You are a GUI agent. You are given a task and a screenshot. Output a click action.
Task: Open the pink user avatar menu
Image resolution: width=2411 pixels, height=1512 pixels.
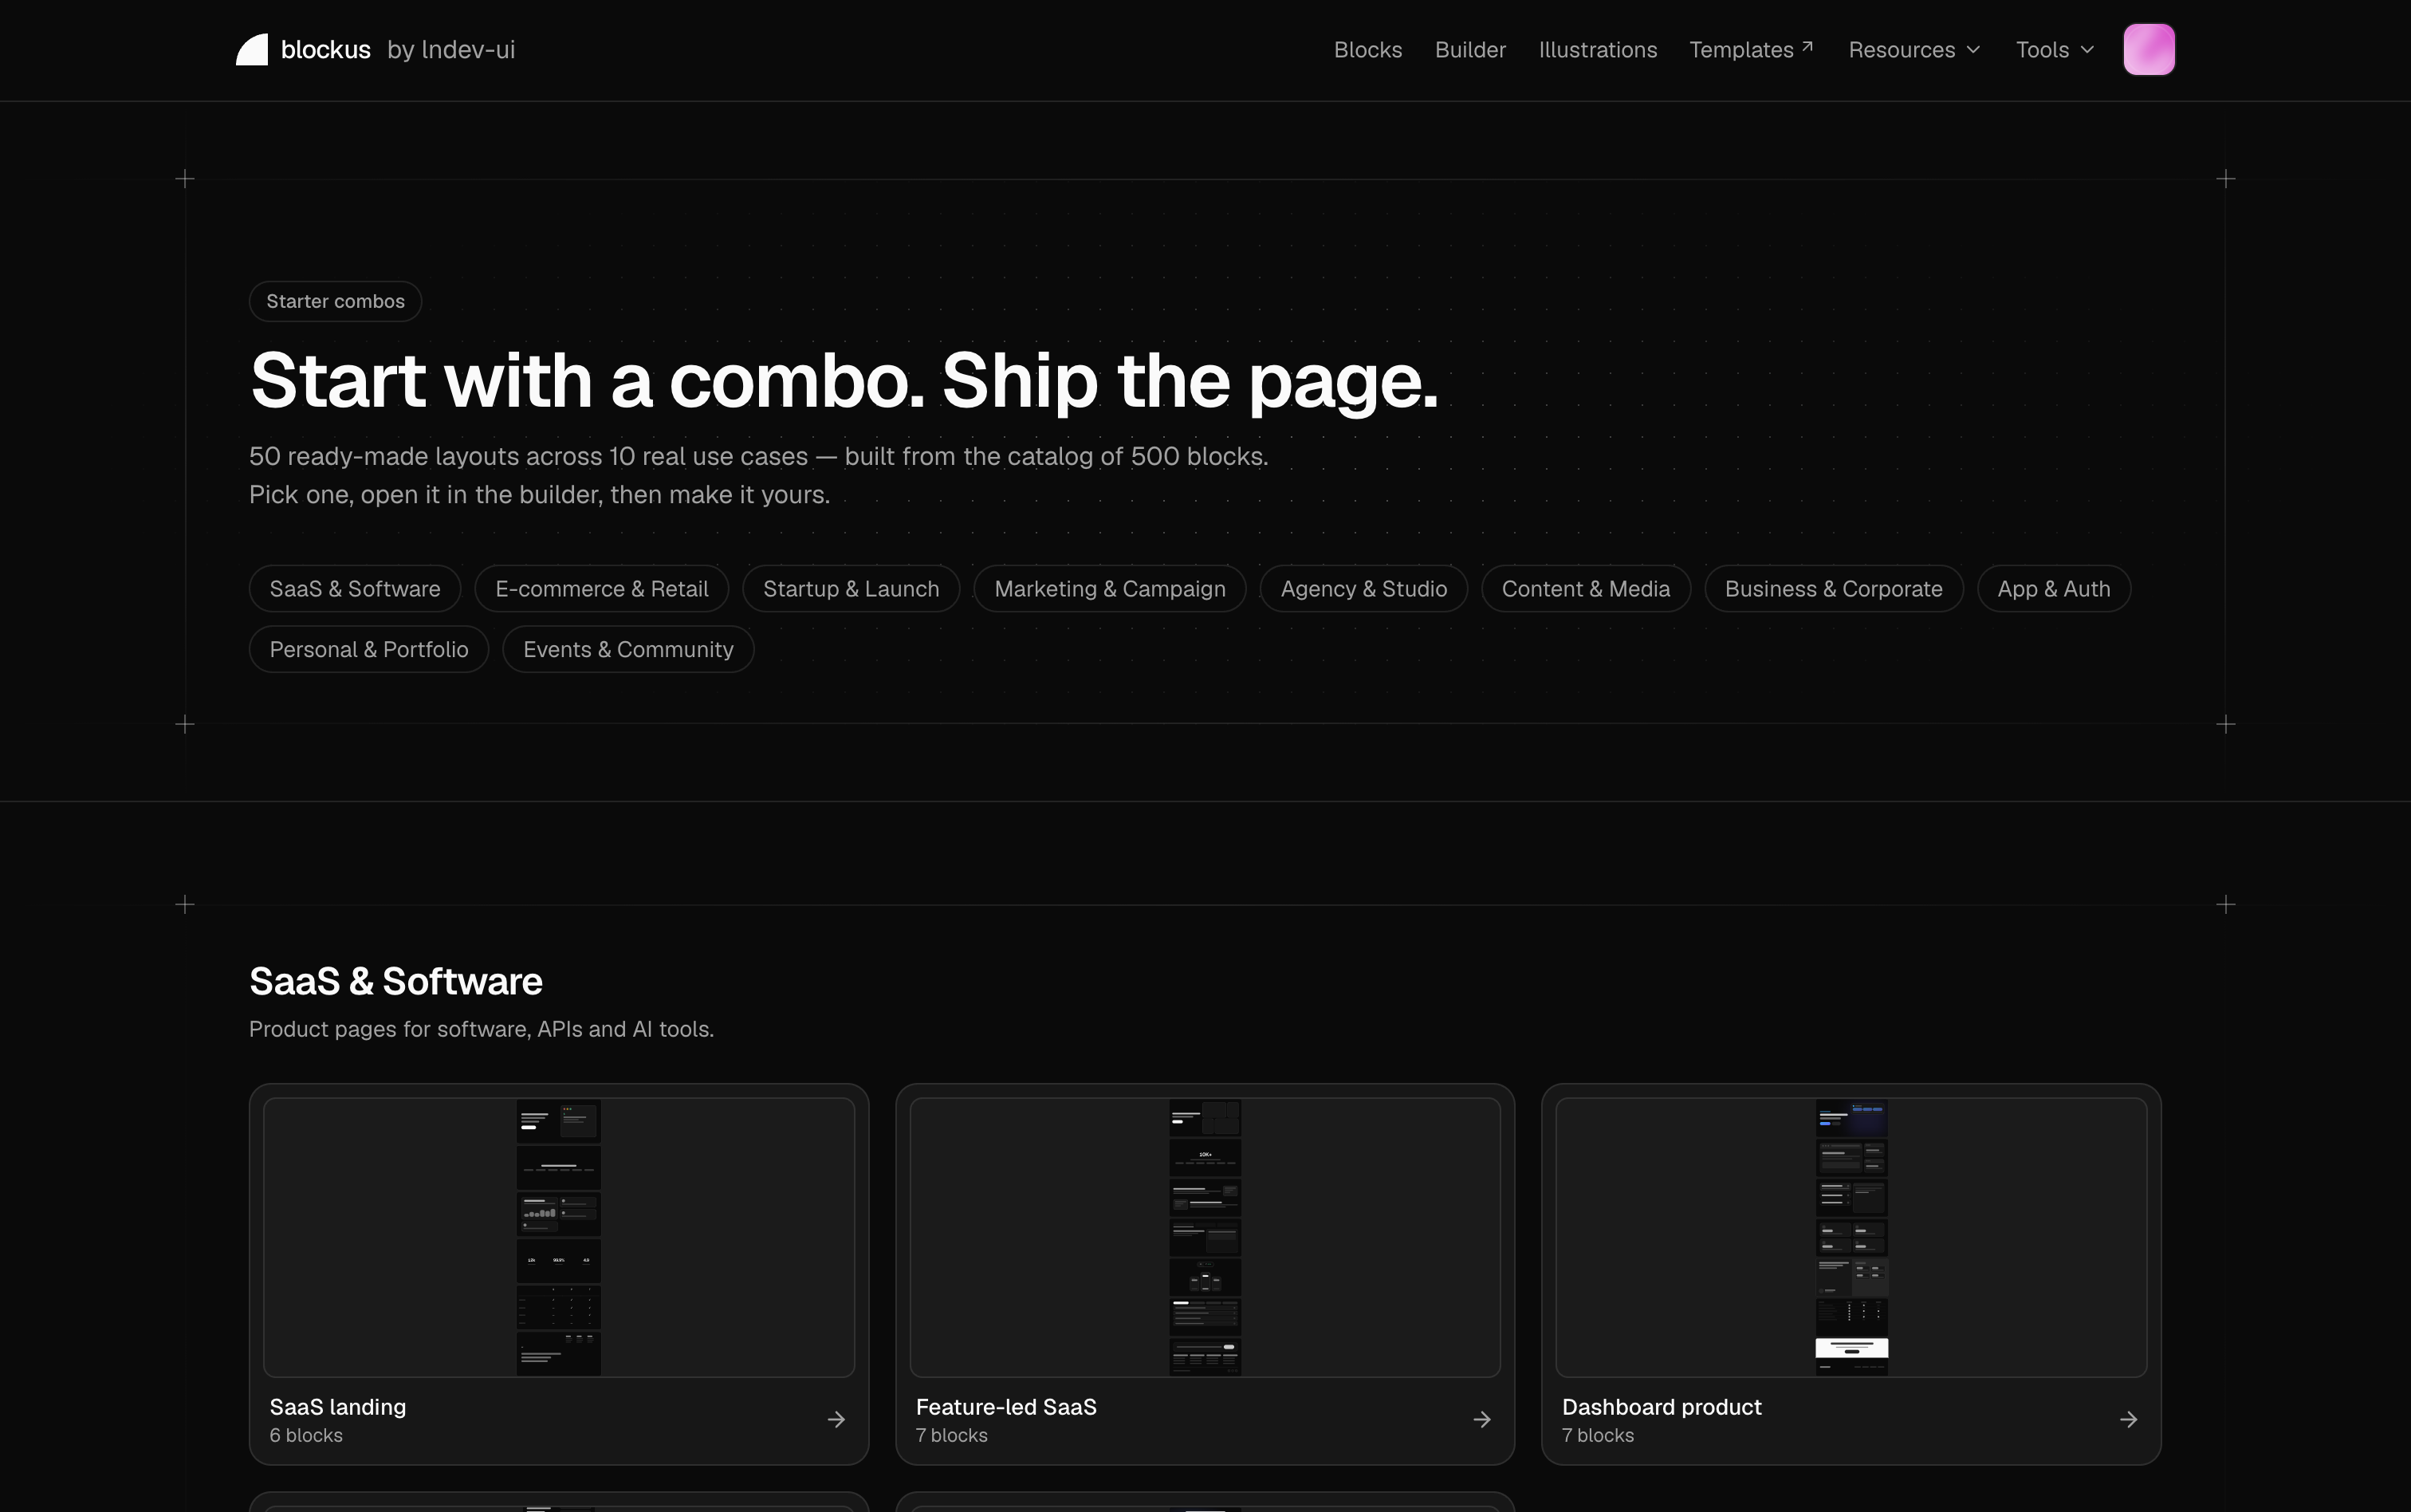tap(2149, 50)
